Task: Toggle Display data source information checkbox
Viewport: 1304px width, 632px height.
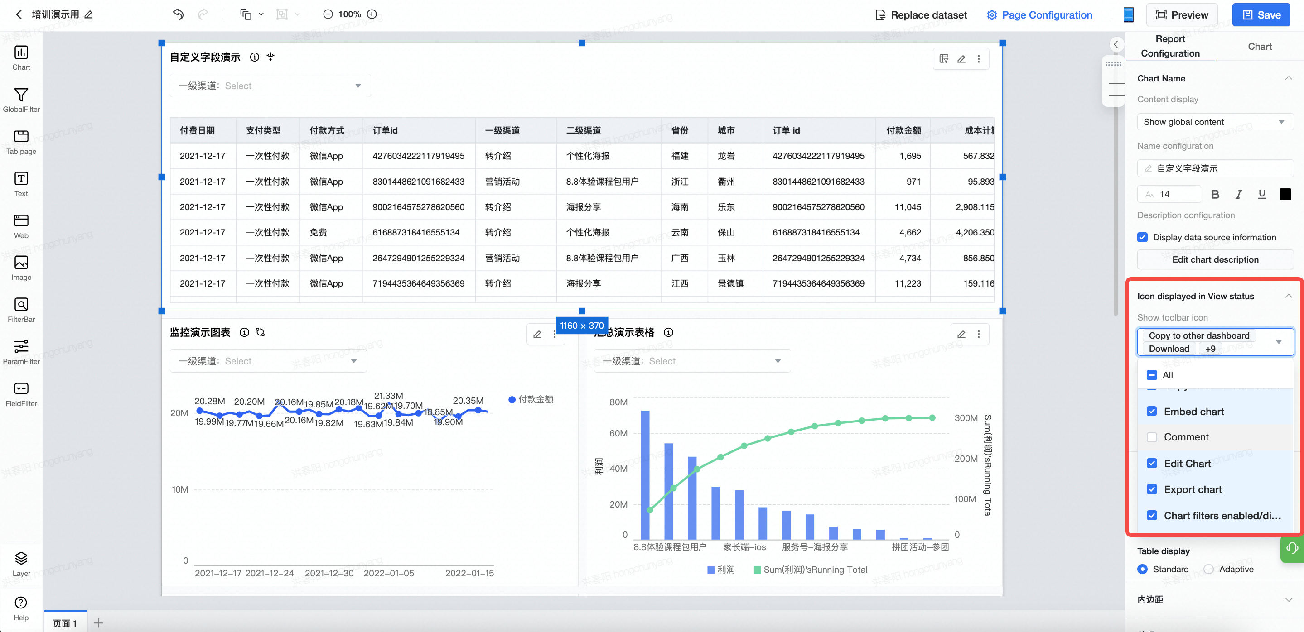Action: coord(1143,237)
